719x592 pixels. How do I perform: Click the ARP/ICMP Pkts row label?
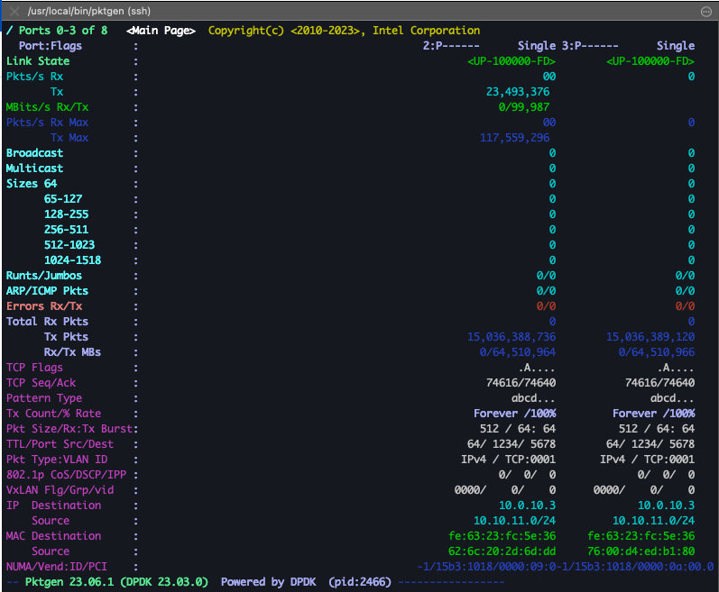coord(47,291)
